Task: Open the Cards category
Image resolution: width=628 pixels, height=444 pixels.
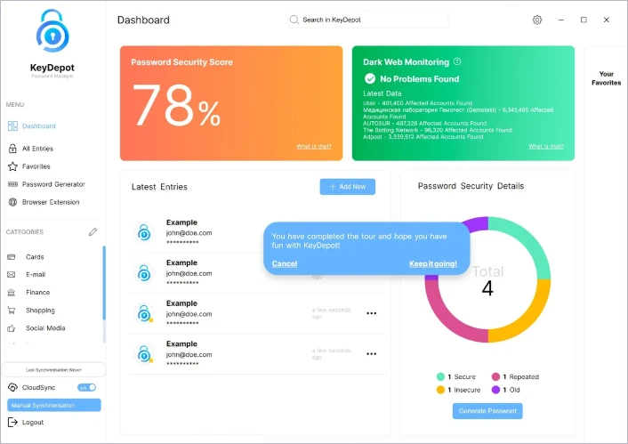Action: click(35, 256)
